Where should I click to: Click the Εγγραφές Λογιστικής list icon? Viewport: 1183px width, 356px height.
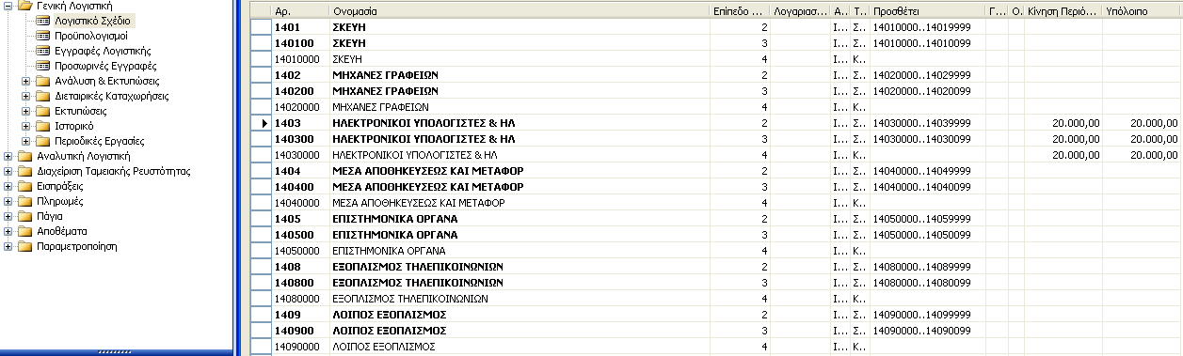click(42, 50)
